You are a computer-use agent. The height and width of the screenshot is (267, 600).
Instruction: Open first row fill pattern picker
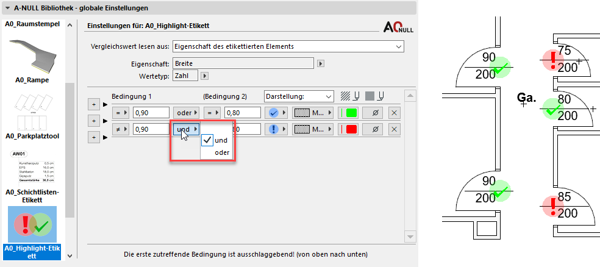click(x=313, y=113)
